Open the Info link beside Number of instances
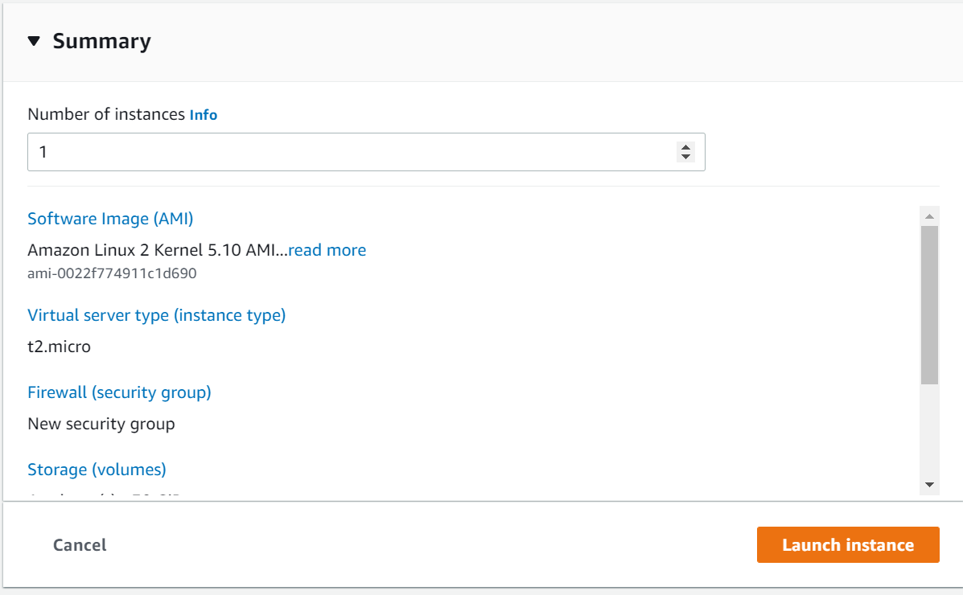The height and width of the screenshot is (595, 963). 203,115
